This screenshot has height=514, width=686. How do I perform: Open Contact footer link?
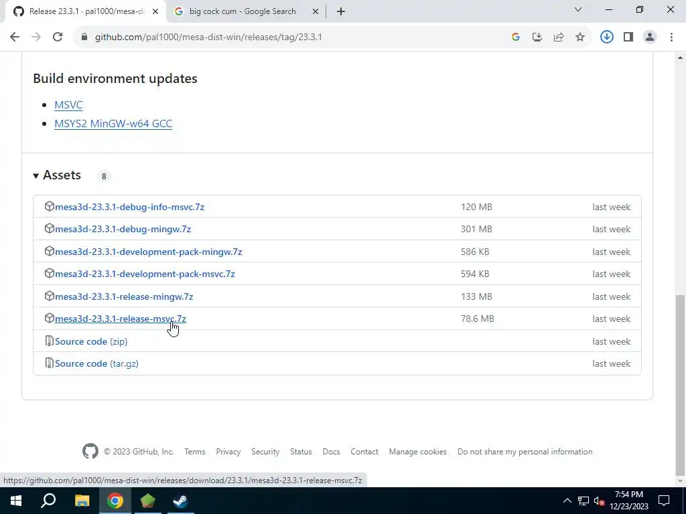364,452
